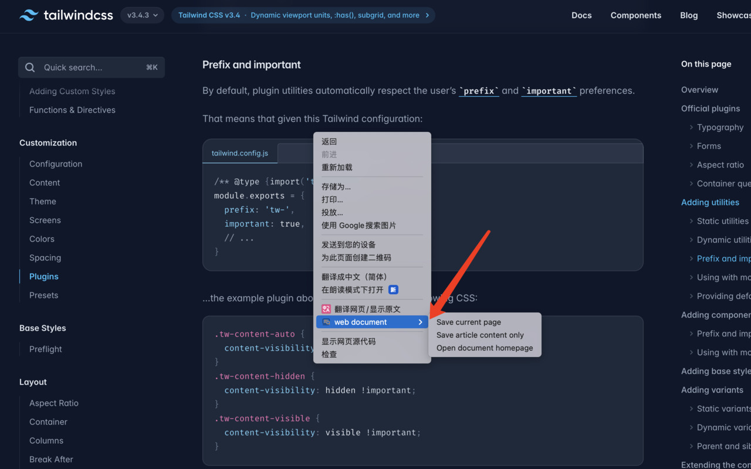Viewport: 751px width, 469px height.
Task: Click the Tailwind CSS logo
Action: click(x=66, y=15)
